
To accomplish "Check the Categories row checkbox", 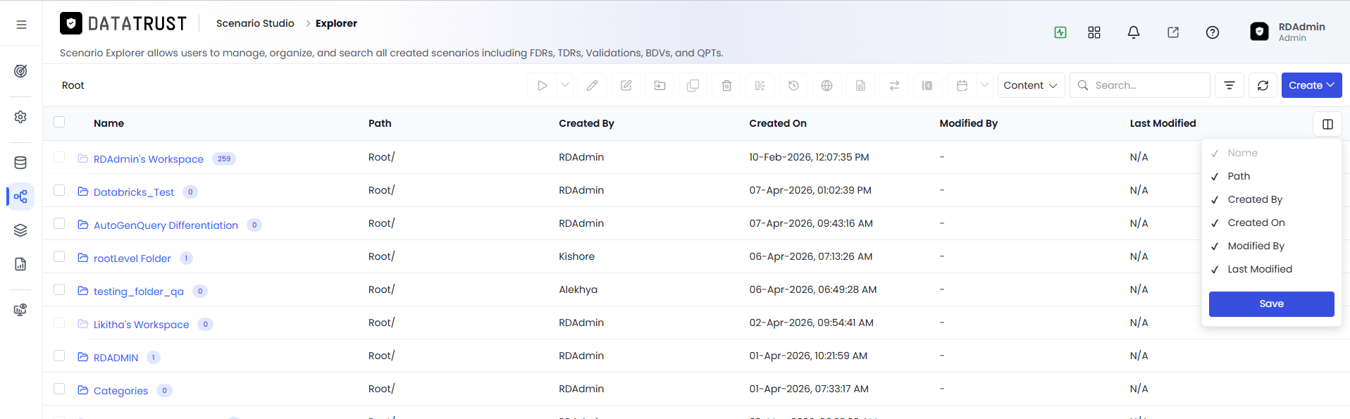I will click(x=59, y=389).
